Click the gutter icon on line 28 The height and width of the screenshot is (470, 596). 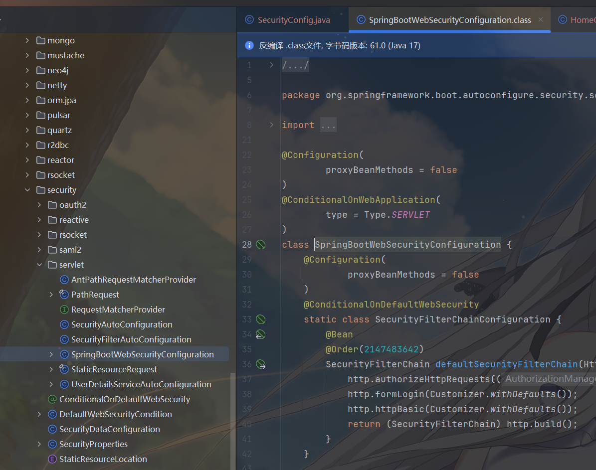[x=260, y=245]
